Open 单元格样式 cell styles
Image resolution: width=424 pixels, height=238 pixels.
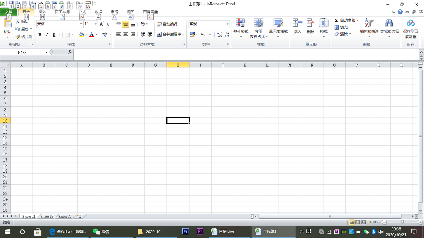click(278, 28)
